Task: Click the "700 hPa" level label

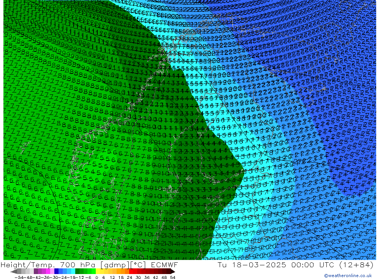Action: (x=77, y=265)
